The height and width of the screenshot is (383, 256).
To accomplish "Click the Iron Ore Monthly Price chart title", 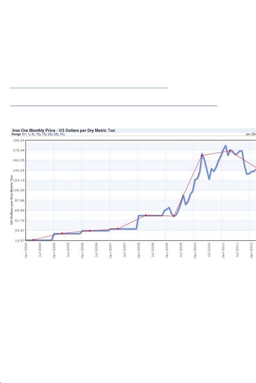I will pos(64,130).
